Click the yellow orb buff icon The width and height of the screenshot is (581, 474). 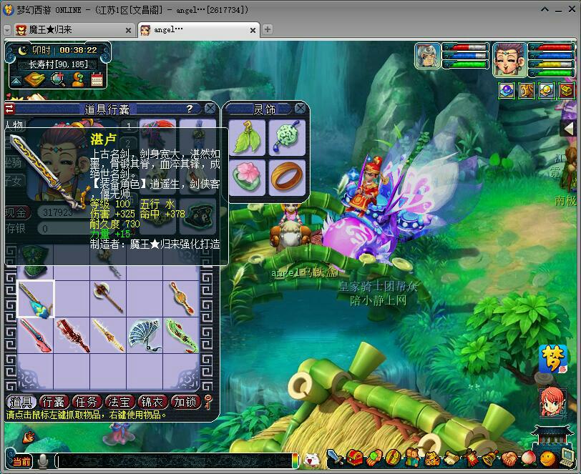tap(546, 90)
